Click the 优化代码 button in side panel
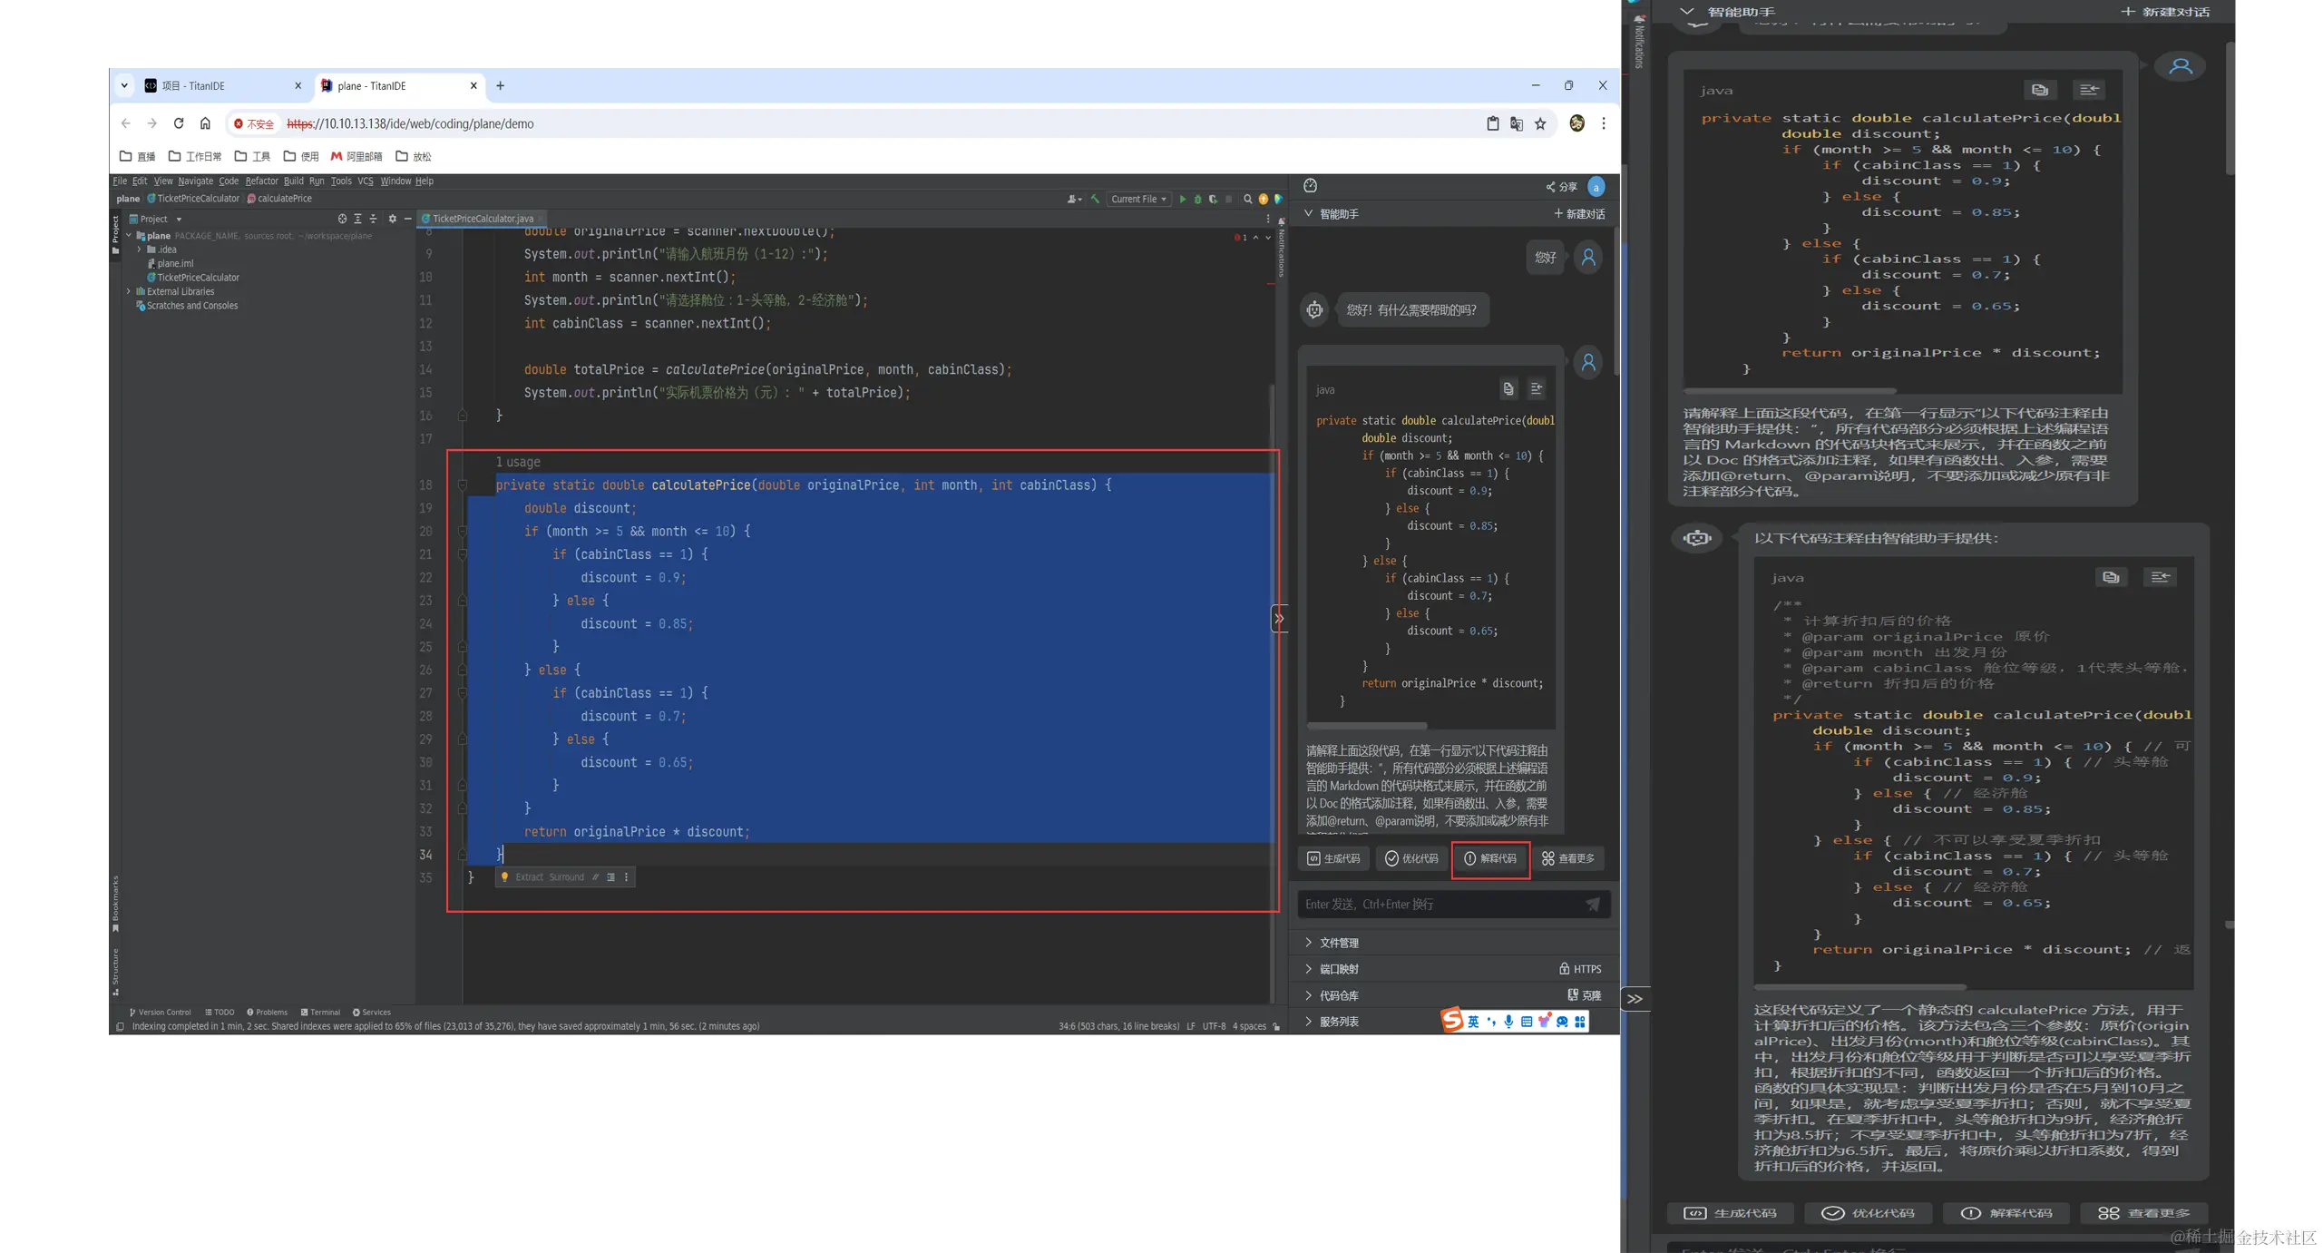2323x1253 pixels. tap(1410, 858)
